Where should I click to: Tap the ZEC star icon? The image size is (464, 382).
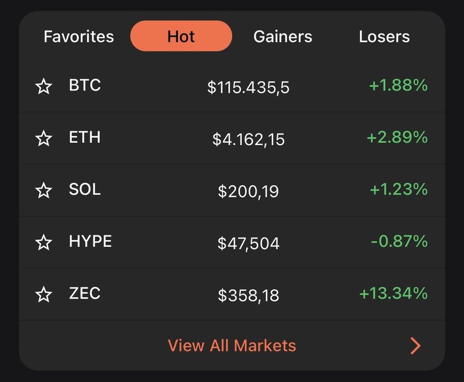pos(44,294)
